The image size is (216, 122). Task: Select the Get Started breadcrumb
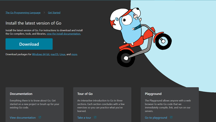click(54, 13)
